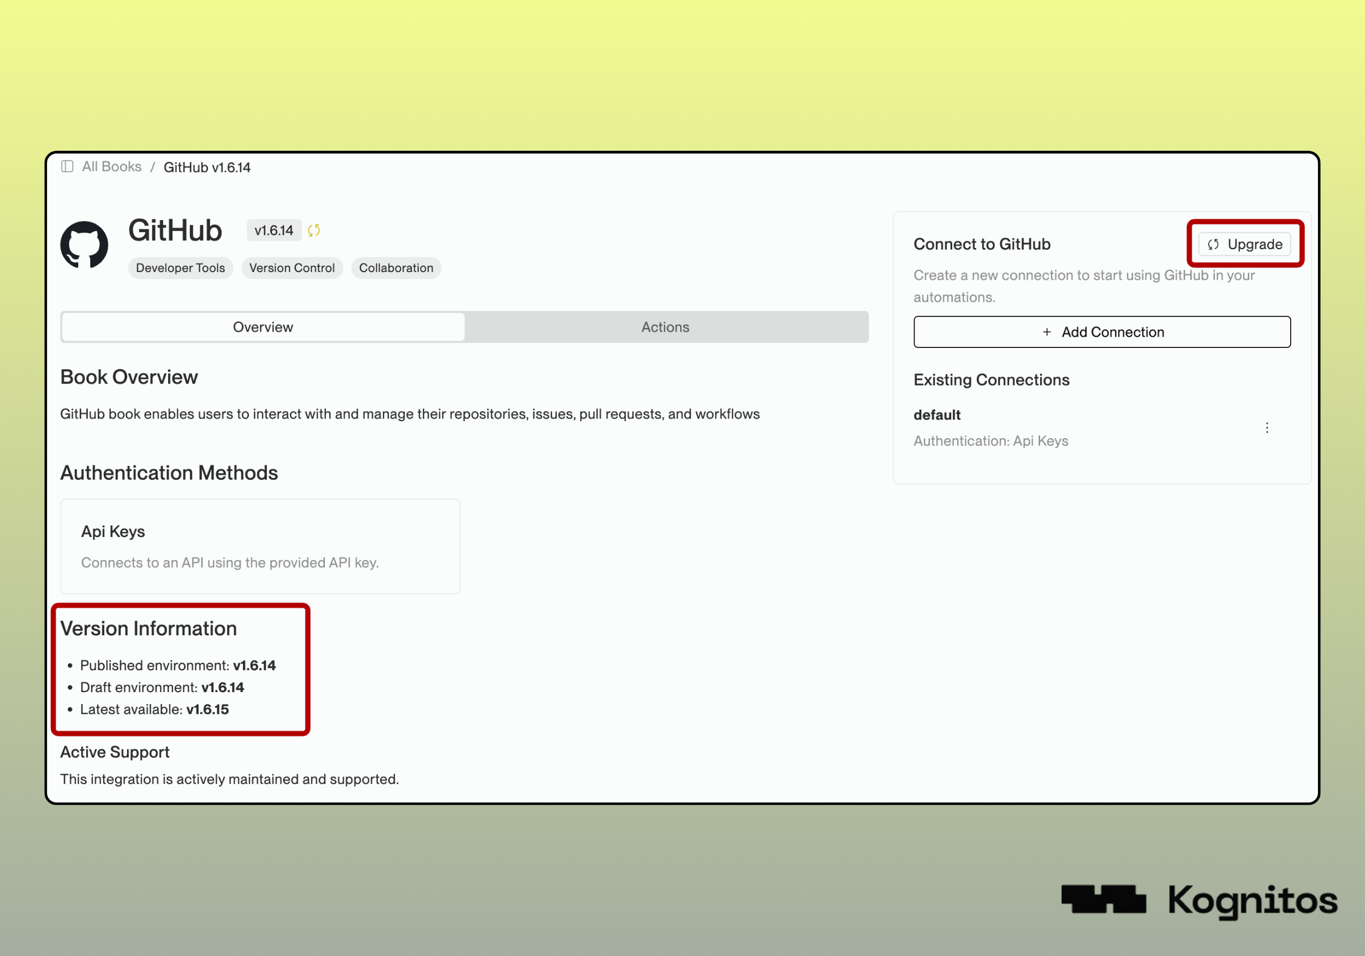Click the sidebar toggle icon beside All Books
Viewport: 1365px width, 956px height.
pyautogui.click(x=67, y=167)
